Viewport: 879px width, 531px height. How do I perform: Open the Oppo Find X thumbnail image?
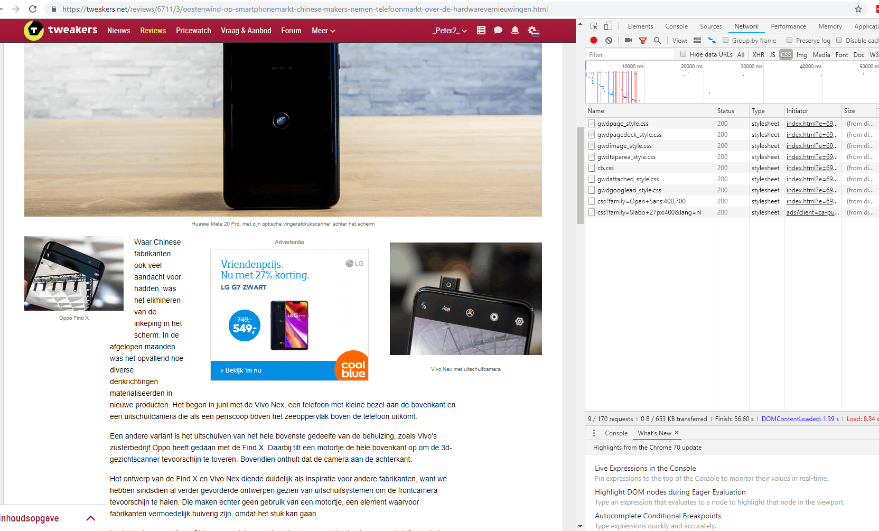(x=74, y=273)
